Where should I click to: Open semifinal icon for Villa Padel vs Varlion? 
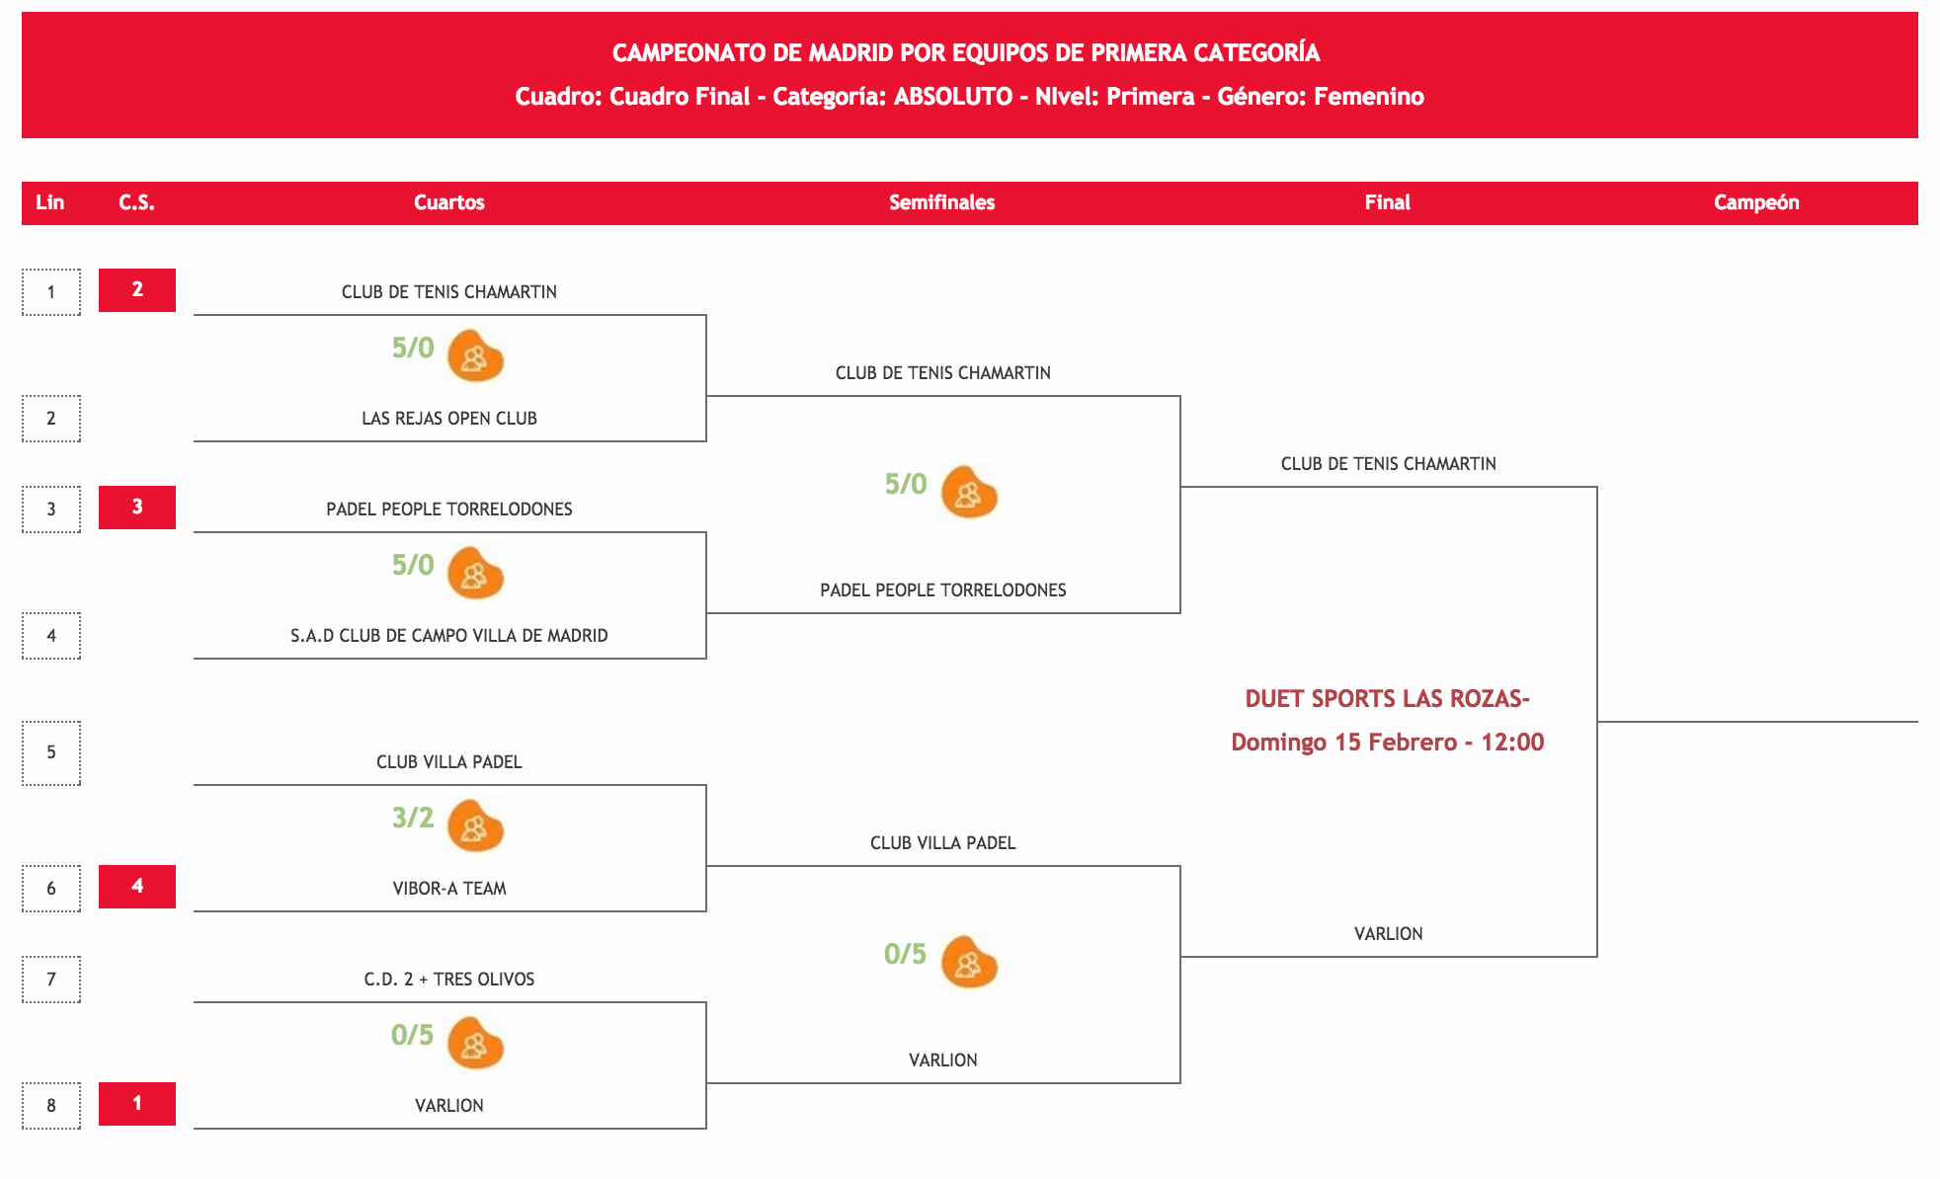pos(970,961)
